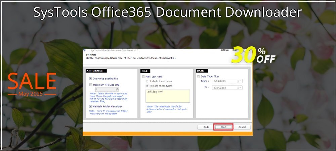Enable Date Type Filter checkbox
Screen dimensions: 336x151
[x=199, y=77]
